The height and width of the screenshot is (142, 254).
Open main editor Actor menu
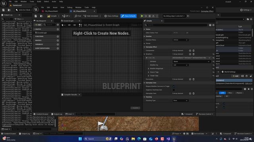(x=54, y=2)
